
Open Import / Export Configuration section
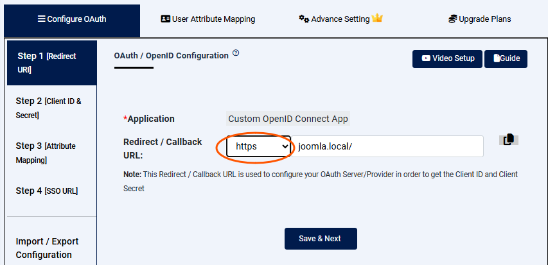tap(48, 248)
